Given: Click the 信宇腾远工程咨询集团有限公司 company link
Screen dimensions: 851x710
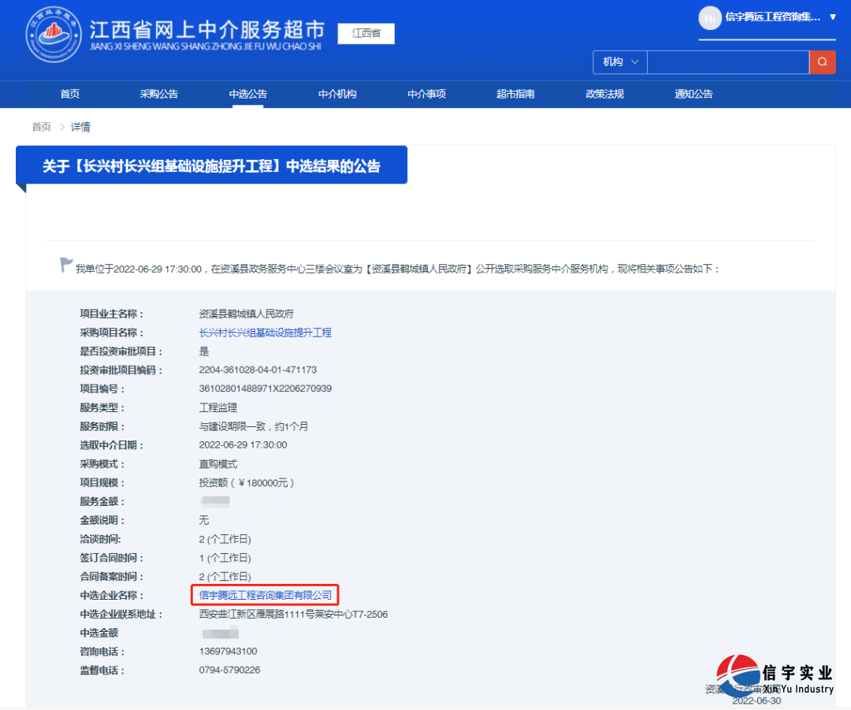Looking at the screenshot, I should click(x=264, y=595).
